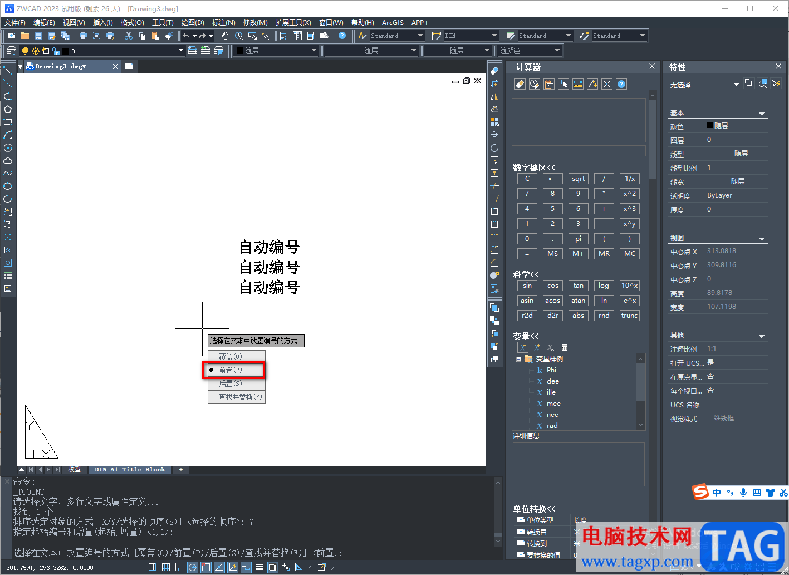Click the calculator C clear button
This screenshot has width=789, height=575.
point(527,179)
